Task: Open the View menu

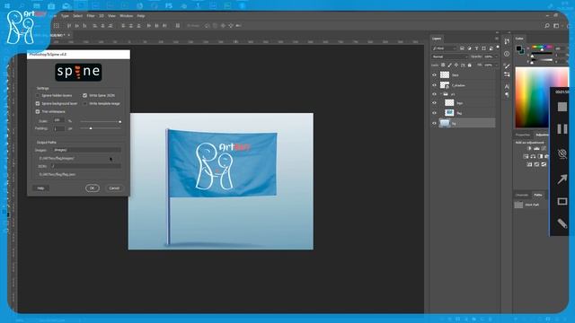Action: 111,16
